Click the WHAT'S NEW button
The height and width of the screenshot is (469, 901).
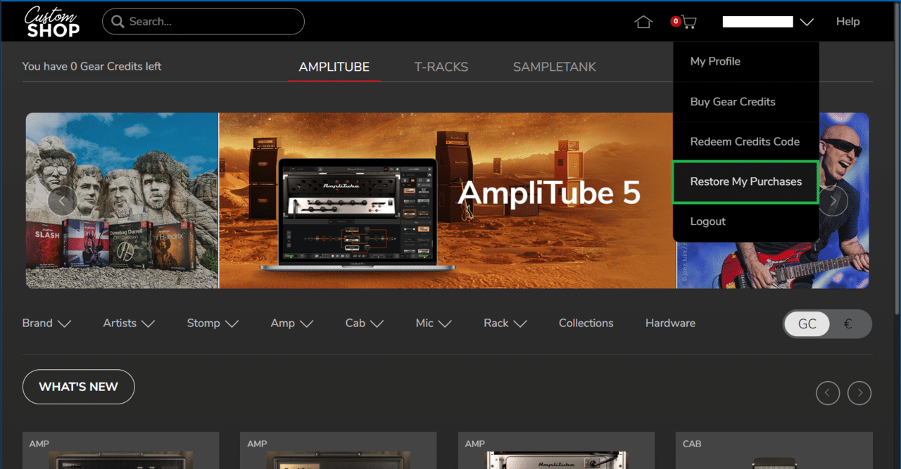(78, 387)
